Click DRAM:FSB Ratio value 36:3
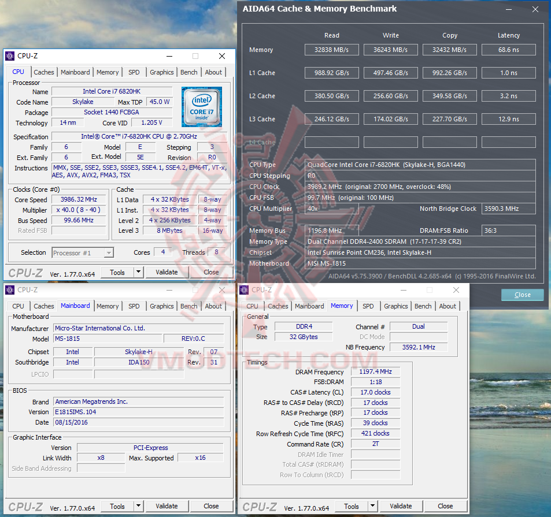Screen dimensions: 551x517 click(509, 230)
